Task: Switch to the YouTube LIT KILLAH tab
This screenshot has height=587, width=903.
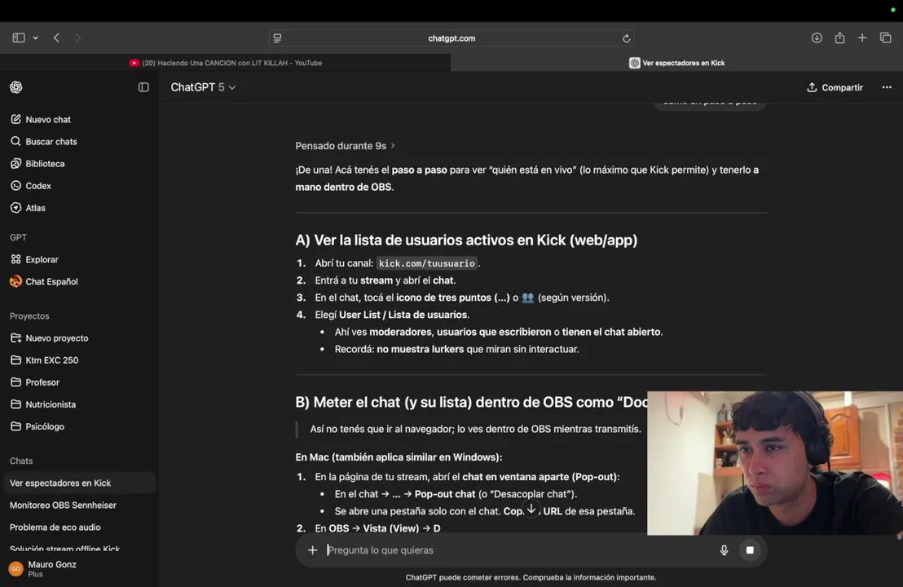Action: click(x=225, y=63)
